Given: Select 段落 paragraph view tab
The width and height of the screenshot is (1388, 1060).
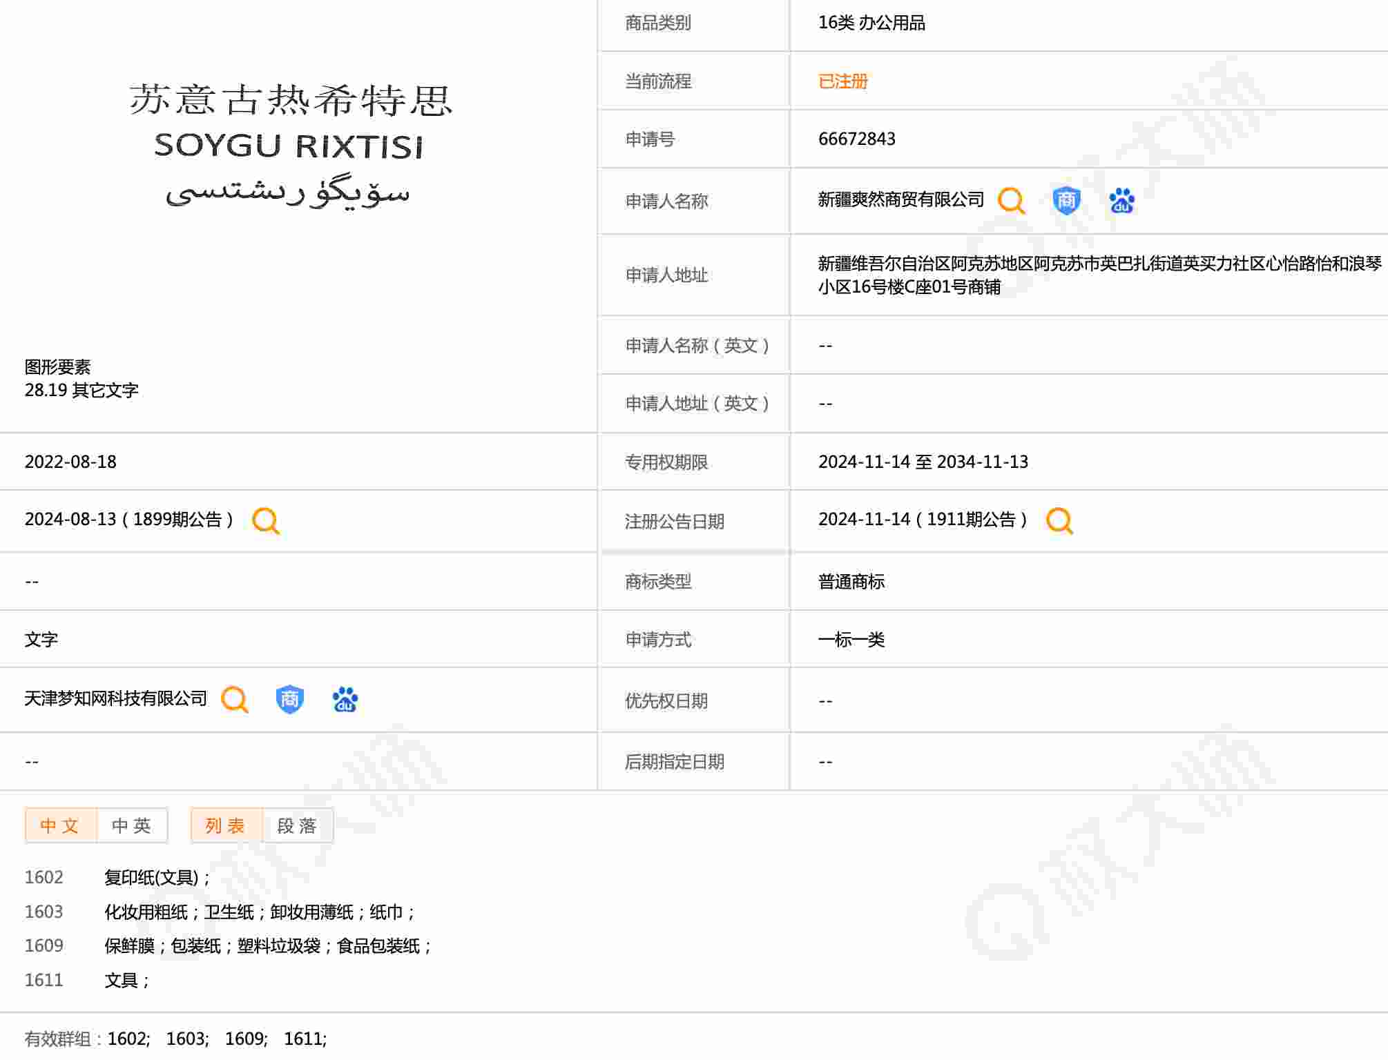Looking at the screenshot, I should point(298,825).
